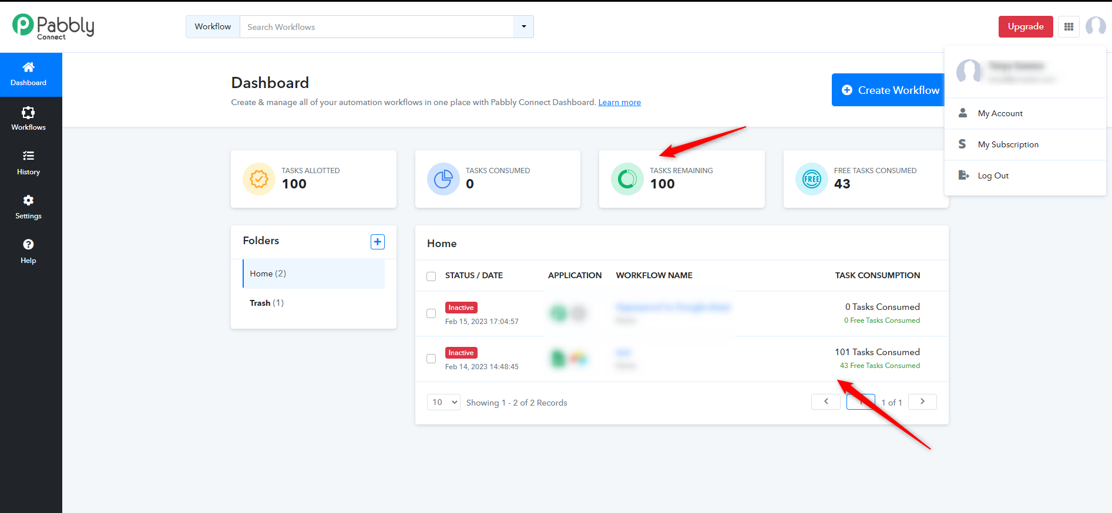The image size is (1112, 513).
Task: Click the Tasks Consumed pie icon
Action: 444,179
